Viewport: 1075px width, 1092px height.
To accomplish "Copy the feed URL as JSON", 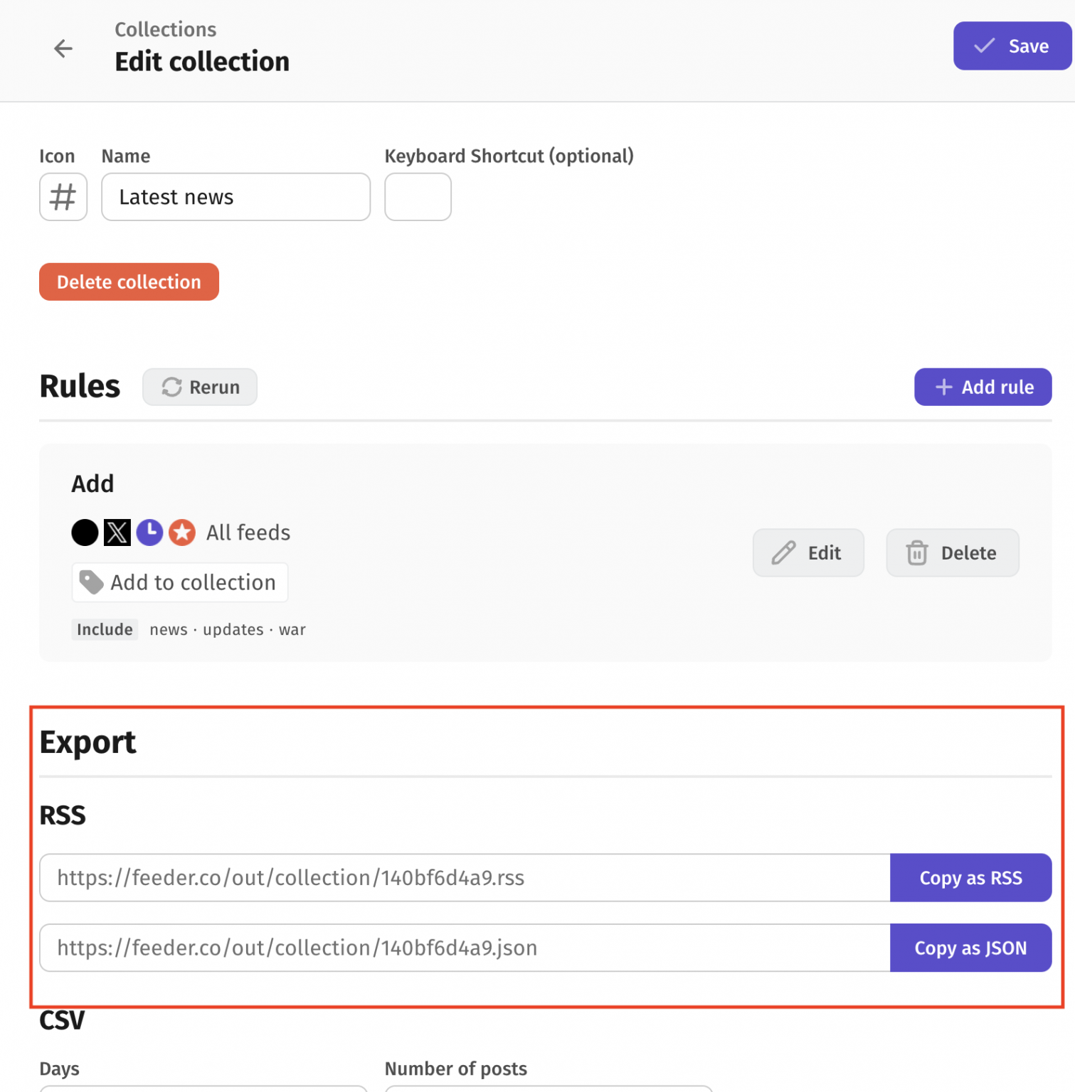I will click(970, 948).
